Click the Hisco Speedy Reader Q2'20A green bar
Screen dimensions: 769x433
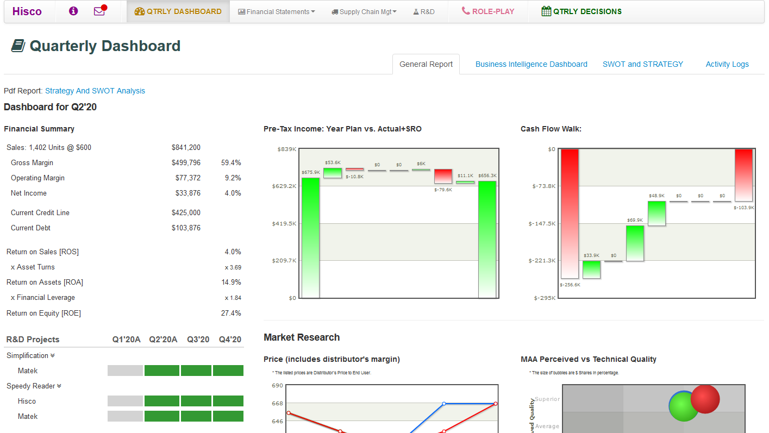coord(161,401)
